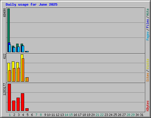
Task: Click the yellow Visits bar for day 3
Action: click(17, 72)
